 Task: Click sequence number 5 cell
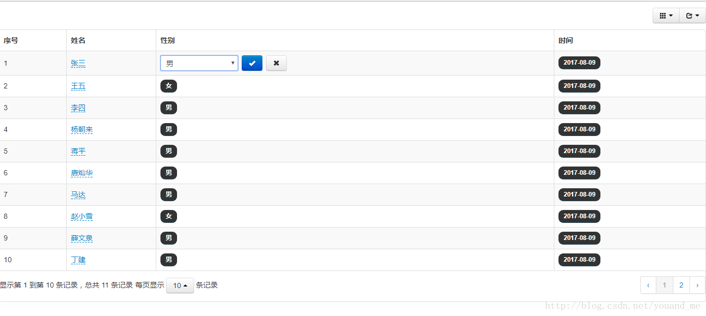click(33, 151)
